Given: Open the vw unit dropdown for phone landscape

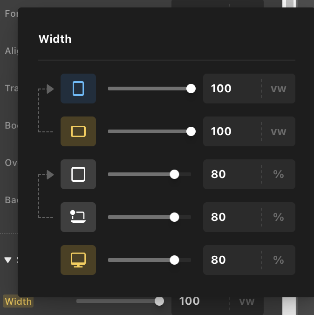Looking at the screenshot, I should 279,131.
